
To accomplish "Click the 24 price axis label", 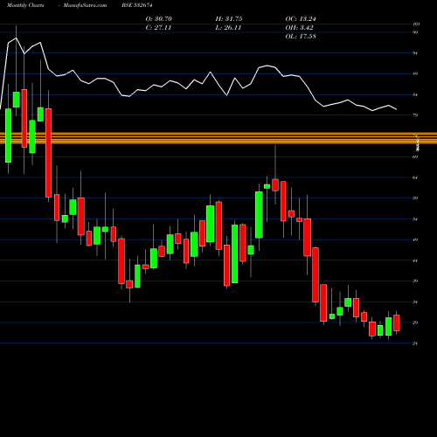I will [415, 343].
